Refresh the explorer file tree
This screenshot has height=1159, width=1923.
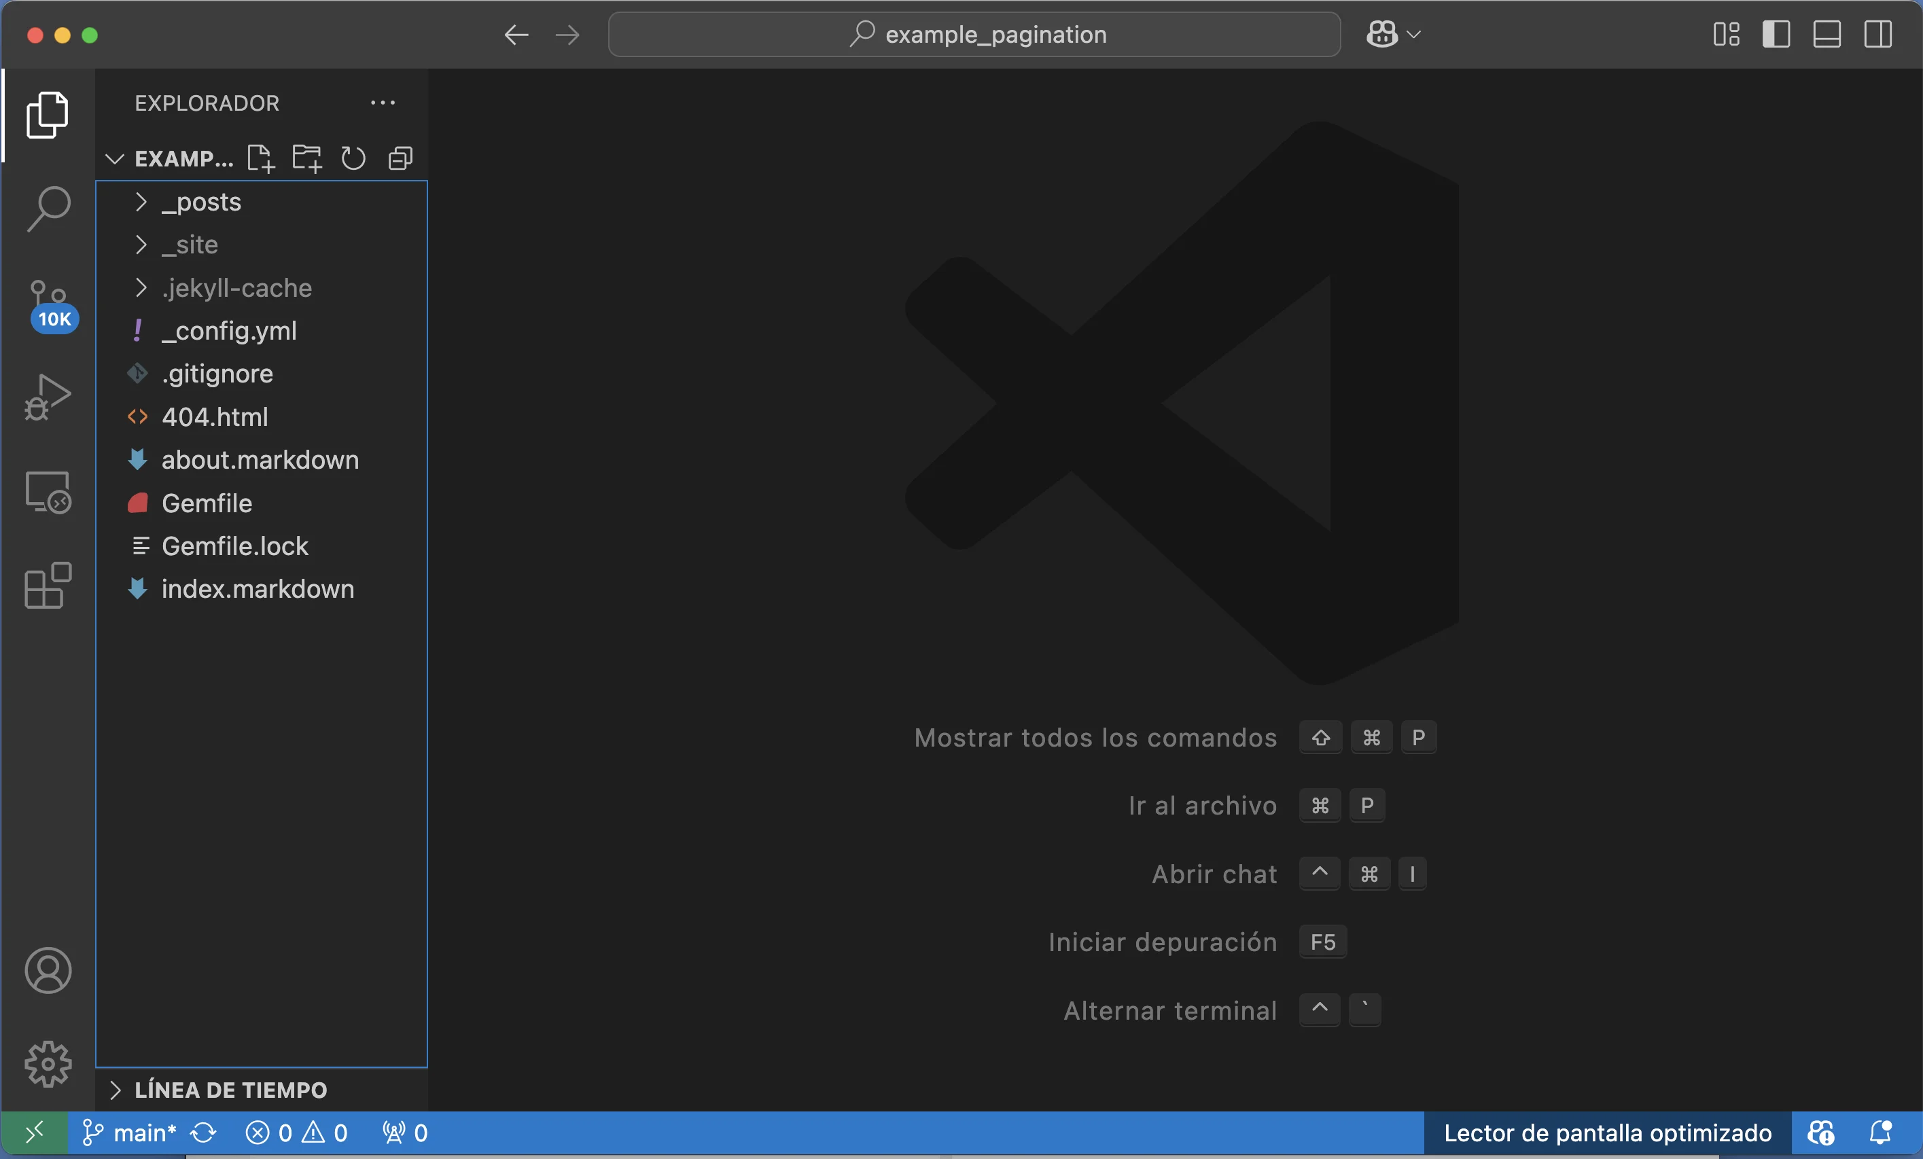(353, 158)
